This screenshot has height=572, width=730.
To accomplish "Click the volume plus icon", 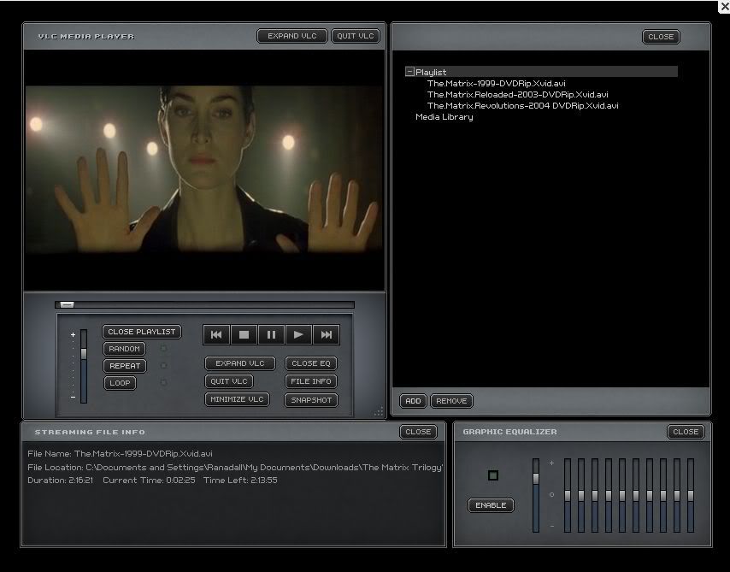I will [73, 335].
